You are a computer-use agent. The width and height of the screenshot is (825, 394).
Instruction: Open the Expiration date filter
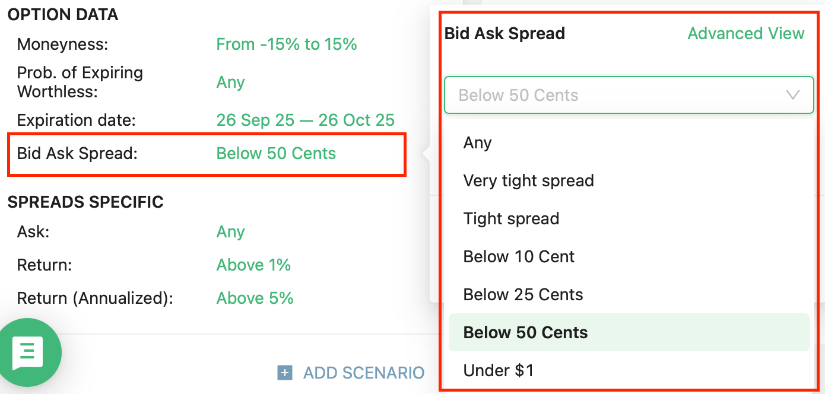(305, 120)
